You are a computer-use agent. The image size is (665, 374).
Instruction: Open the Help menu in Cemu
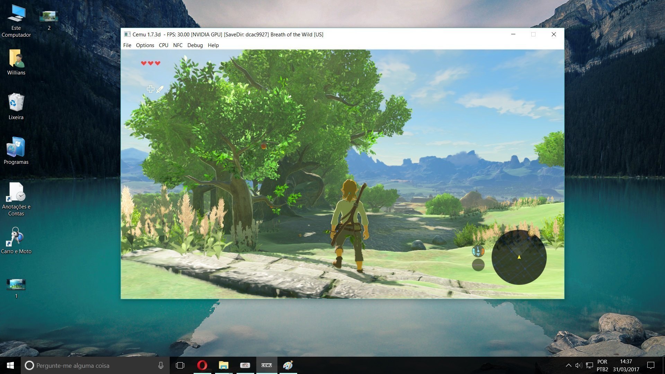tap(213, 45)
